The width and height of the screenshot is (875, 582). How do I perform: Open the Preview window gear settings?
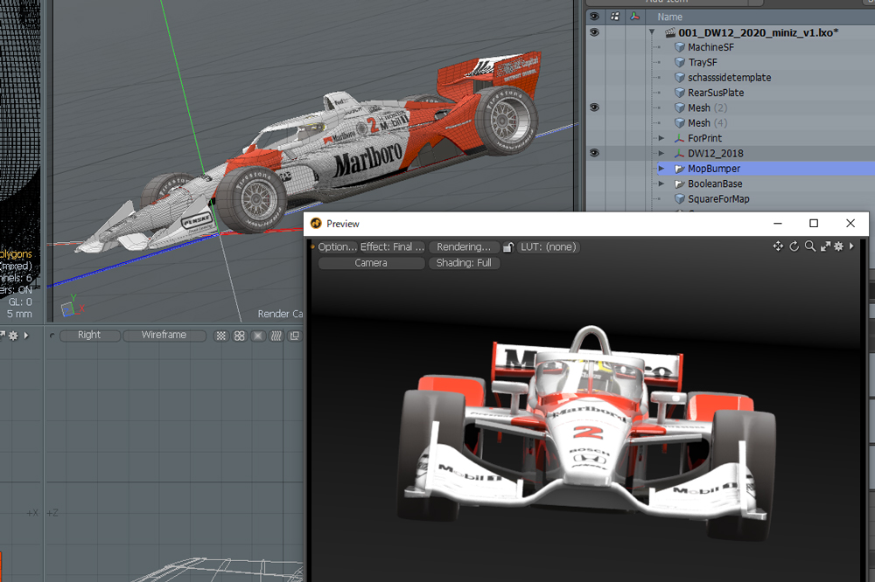pos(838,246)
